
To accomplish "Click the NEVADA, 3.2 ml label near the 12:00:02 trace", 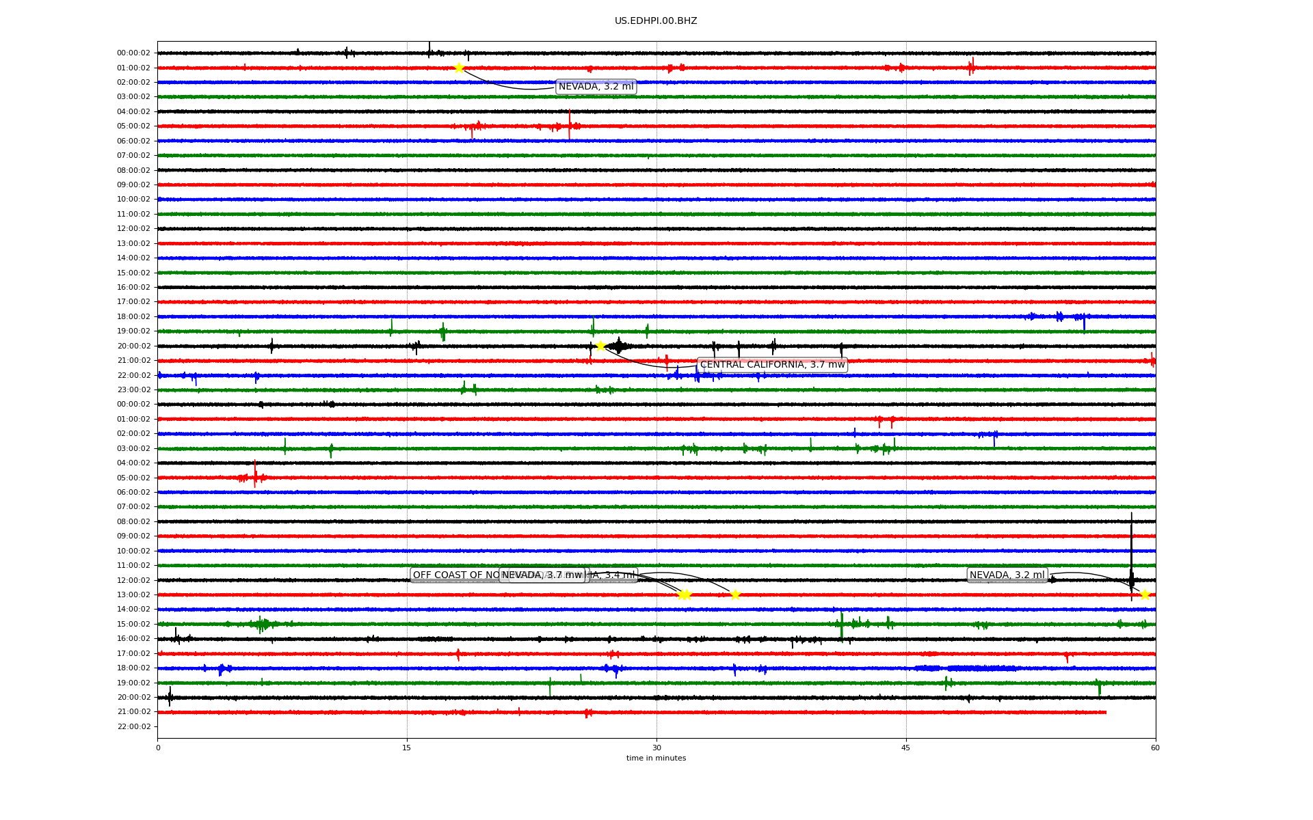I will 1007,575.
